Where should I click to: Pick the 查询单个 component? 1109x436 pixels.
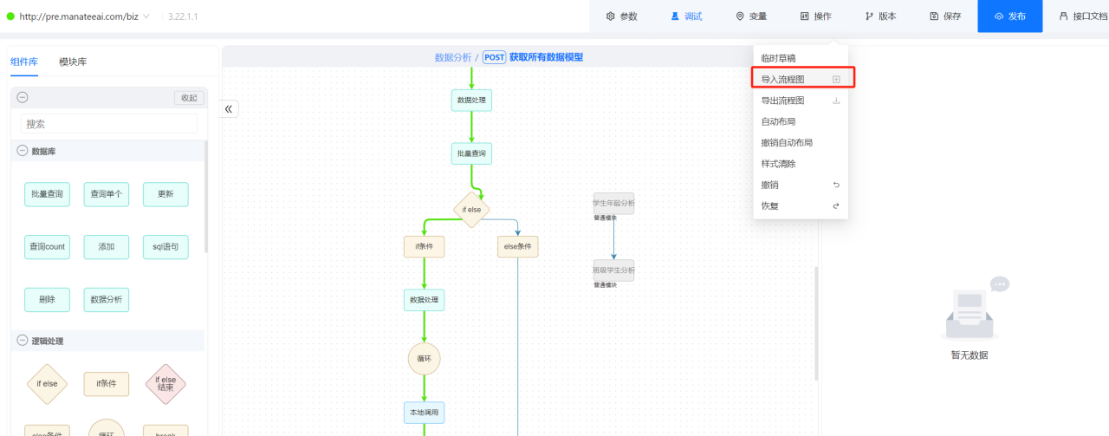point(107,194)
